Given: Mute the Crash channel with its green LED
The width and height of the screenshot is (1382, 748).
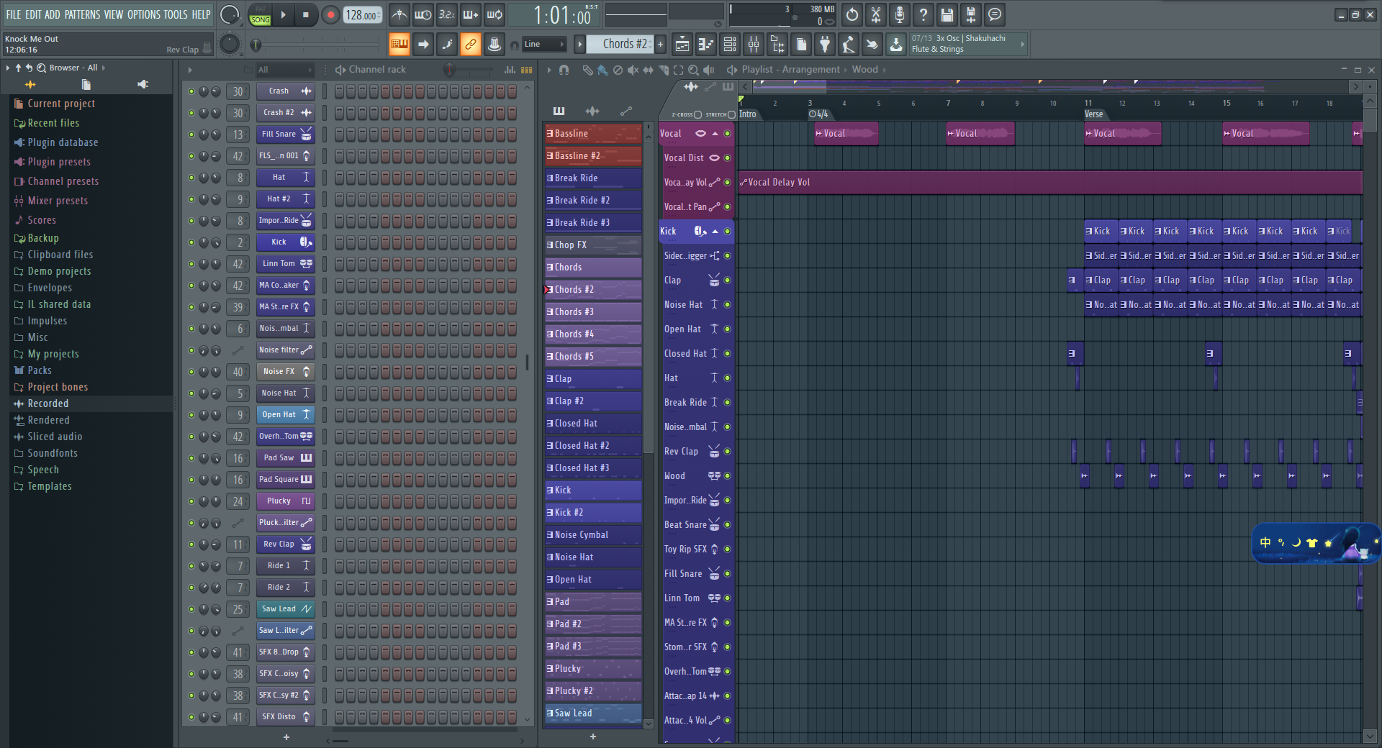Looking at the screenshot, I should pyautogui.click(x=191, y=91).
